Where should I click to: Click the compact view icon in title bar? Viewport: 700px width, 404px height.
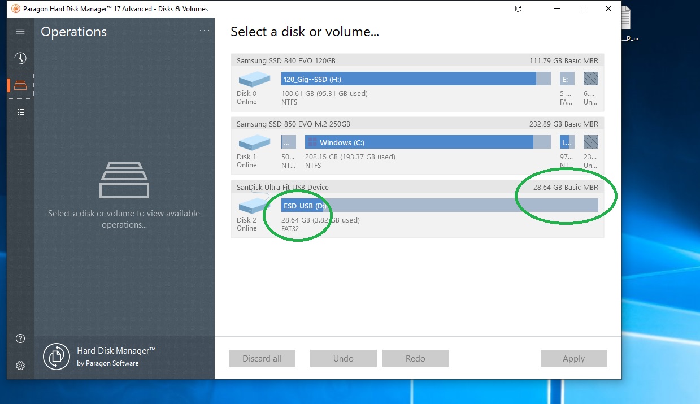click(x=519, y=8)
